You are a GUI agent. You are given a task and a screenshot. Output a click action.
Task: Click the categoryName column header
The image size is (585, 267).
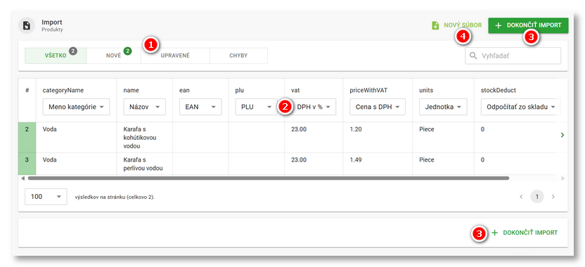click(63, 90)
